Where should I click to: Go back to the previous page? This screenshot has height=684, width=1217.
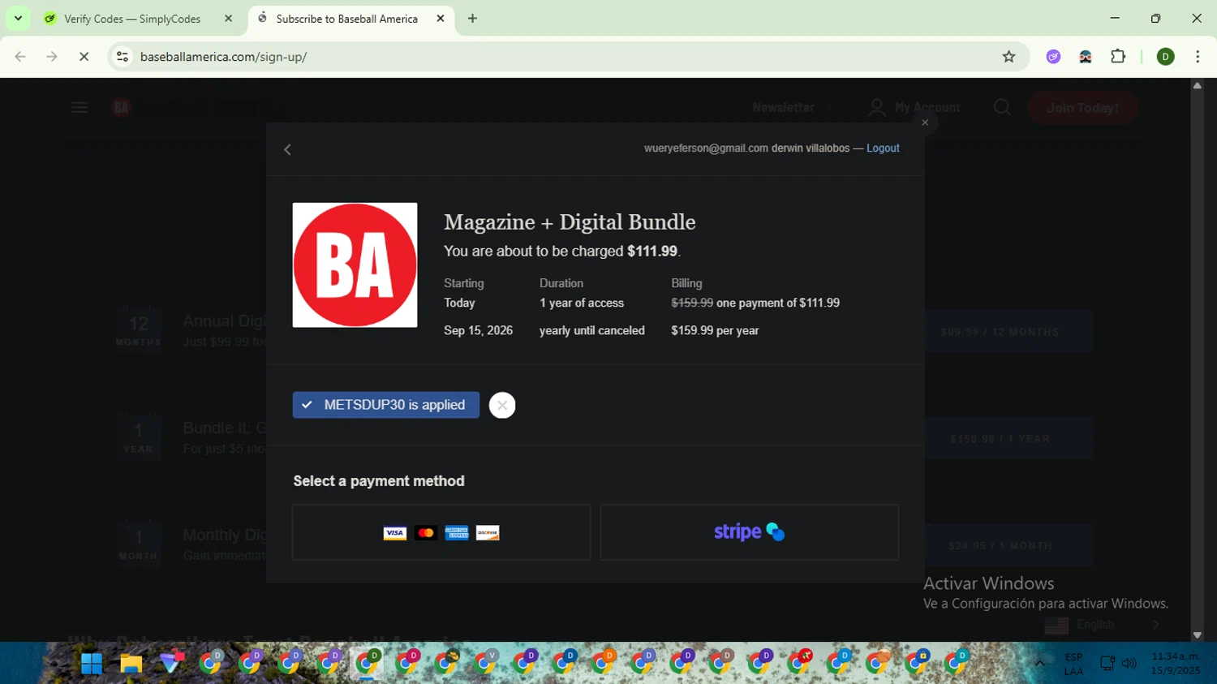tap(20, 57)
